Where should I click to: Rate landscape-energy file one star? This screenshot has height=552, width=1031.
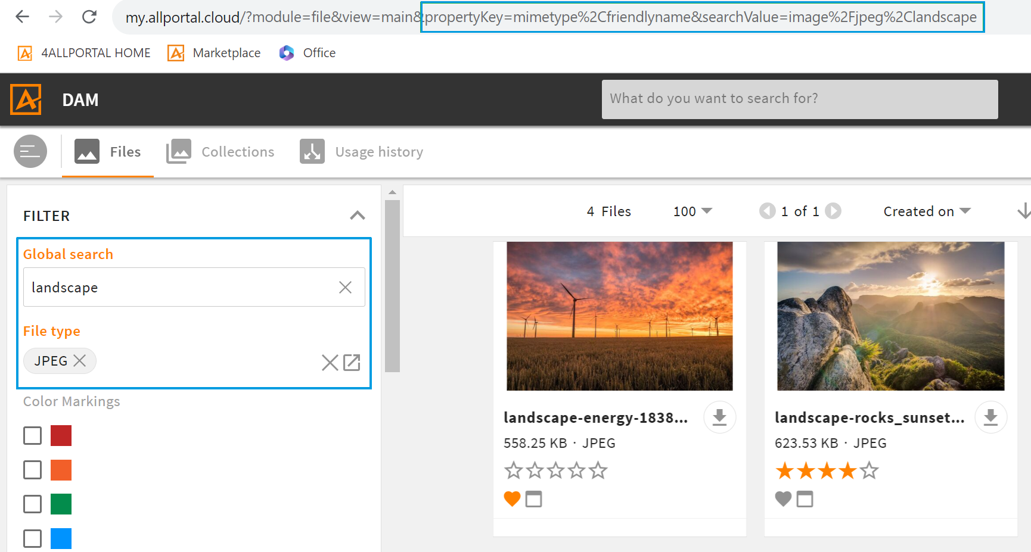(514, 471)
